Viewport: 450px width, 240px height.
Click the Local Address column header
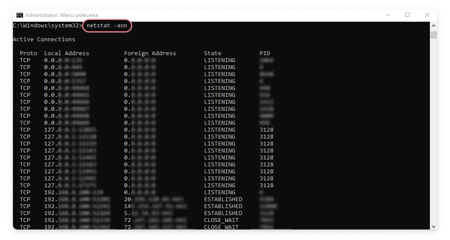67,53
